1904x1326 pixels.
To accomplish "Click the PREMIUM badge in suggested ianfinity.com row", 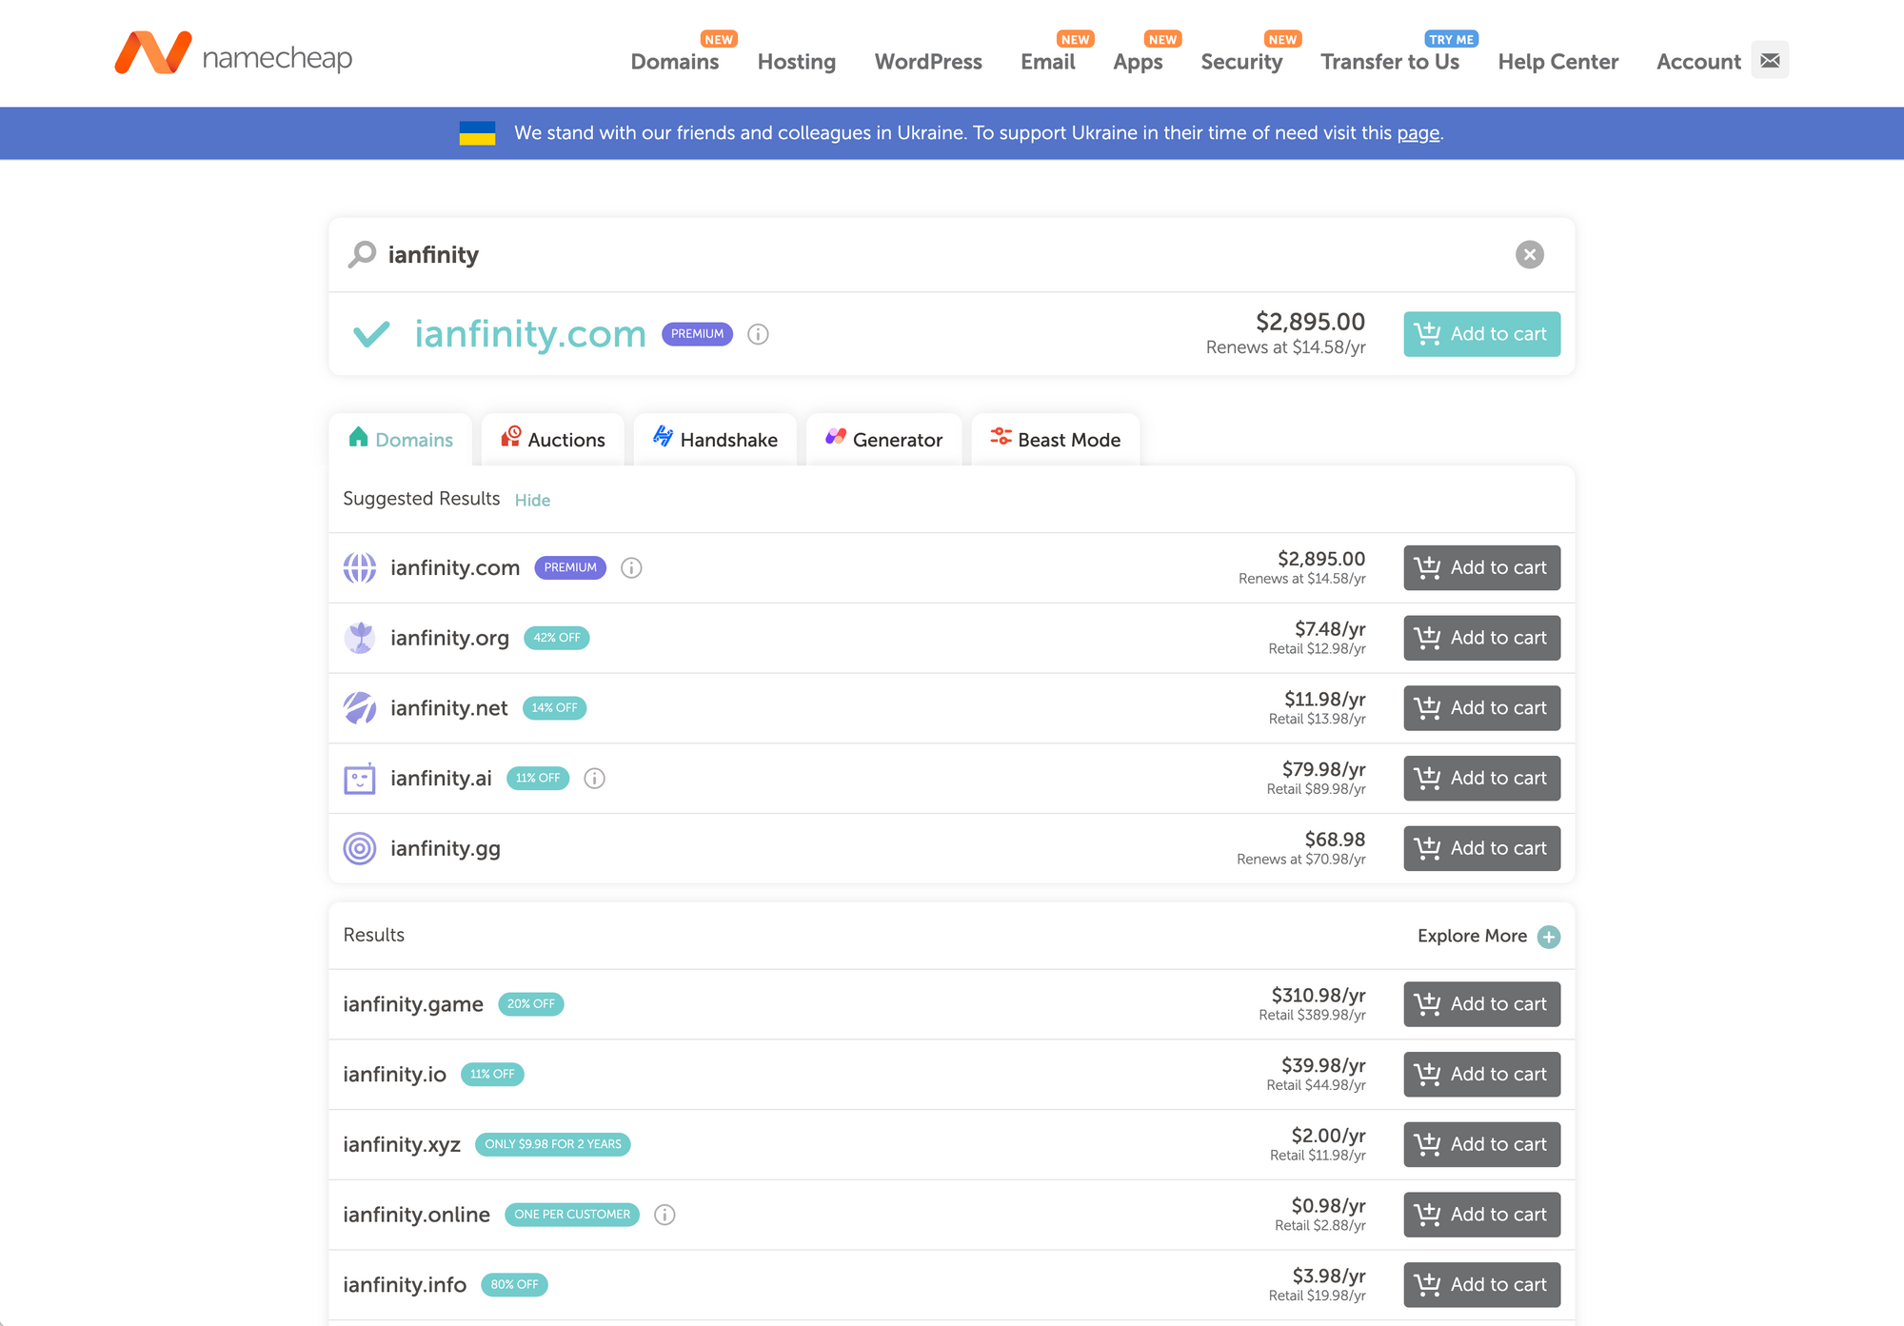I will 570,567.
